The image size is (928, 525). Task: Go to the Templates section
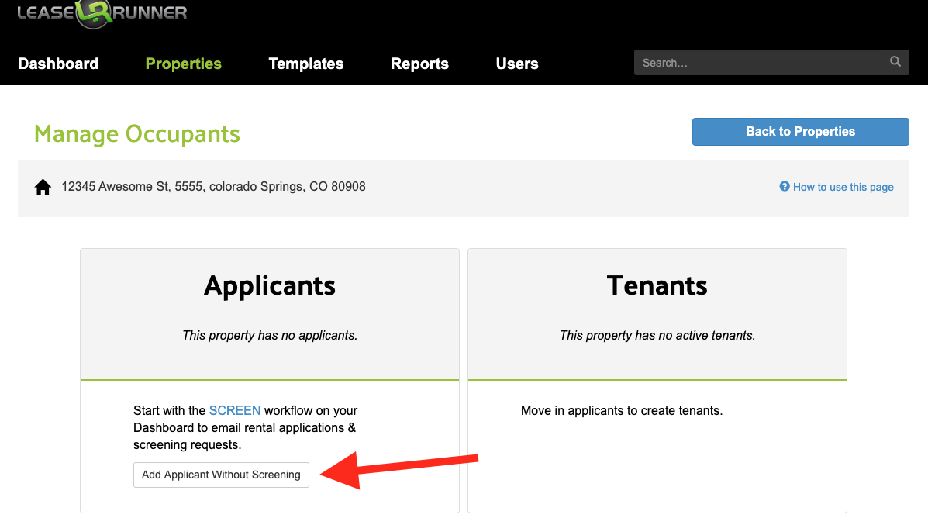[306, 64]
